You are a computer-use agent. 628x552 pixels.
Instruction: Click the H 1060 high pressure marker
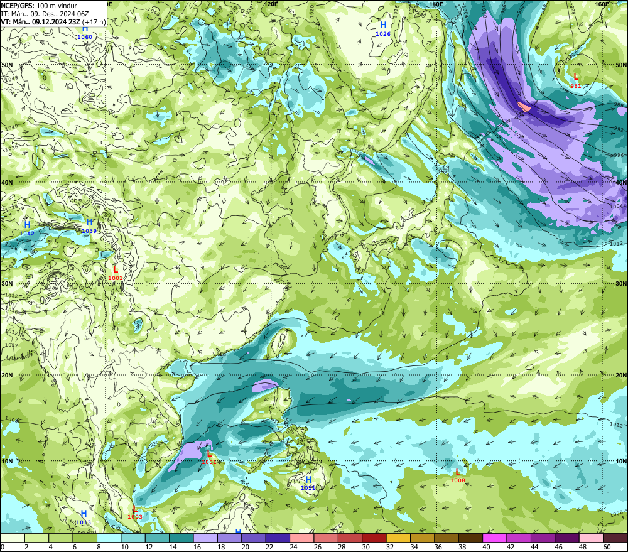[85, 33]
